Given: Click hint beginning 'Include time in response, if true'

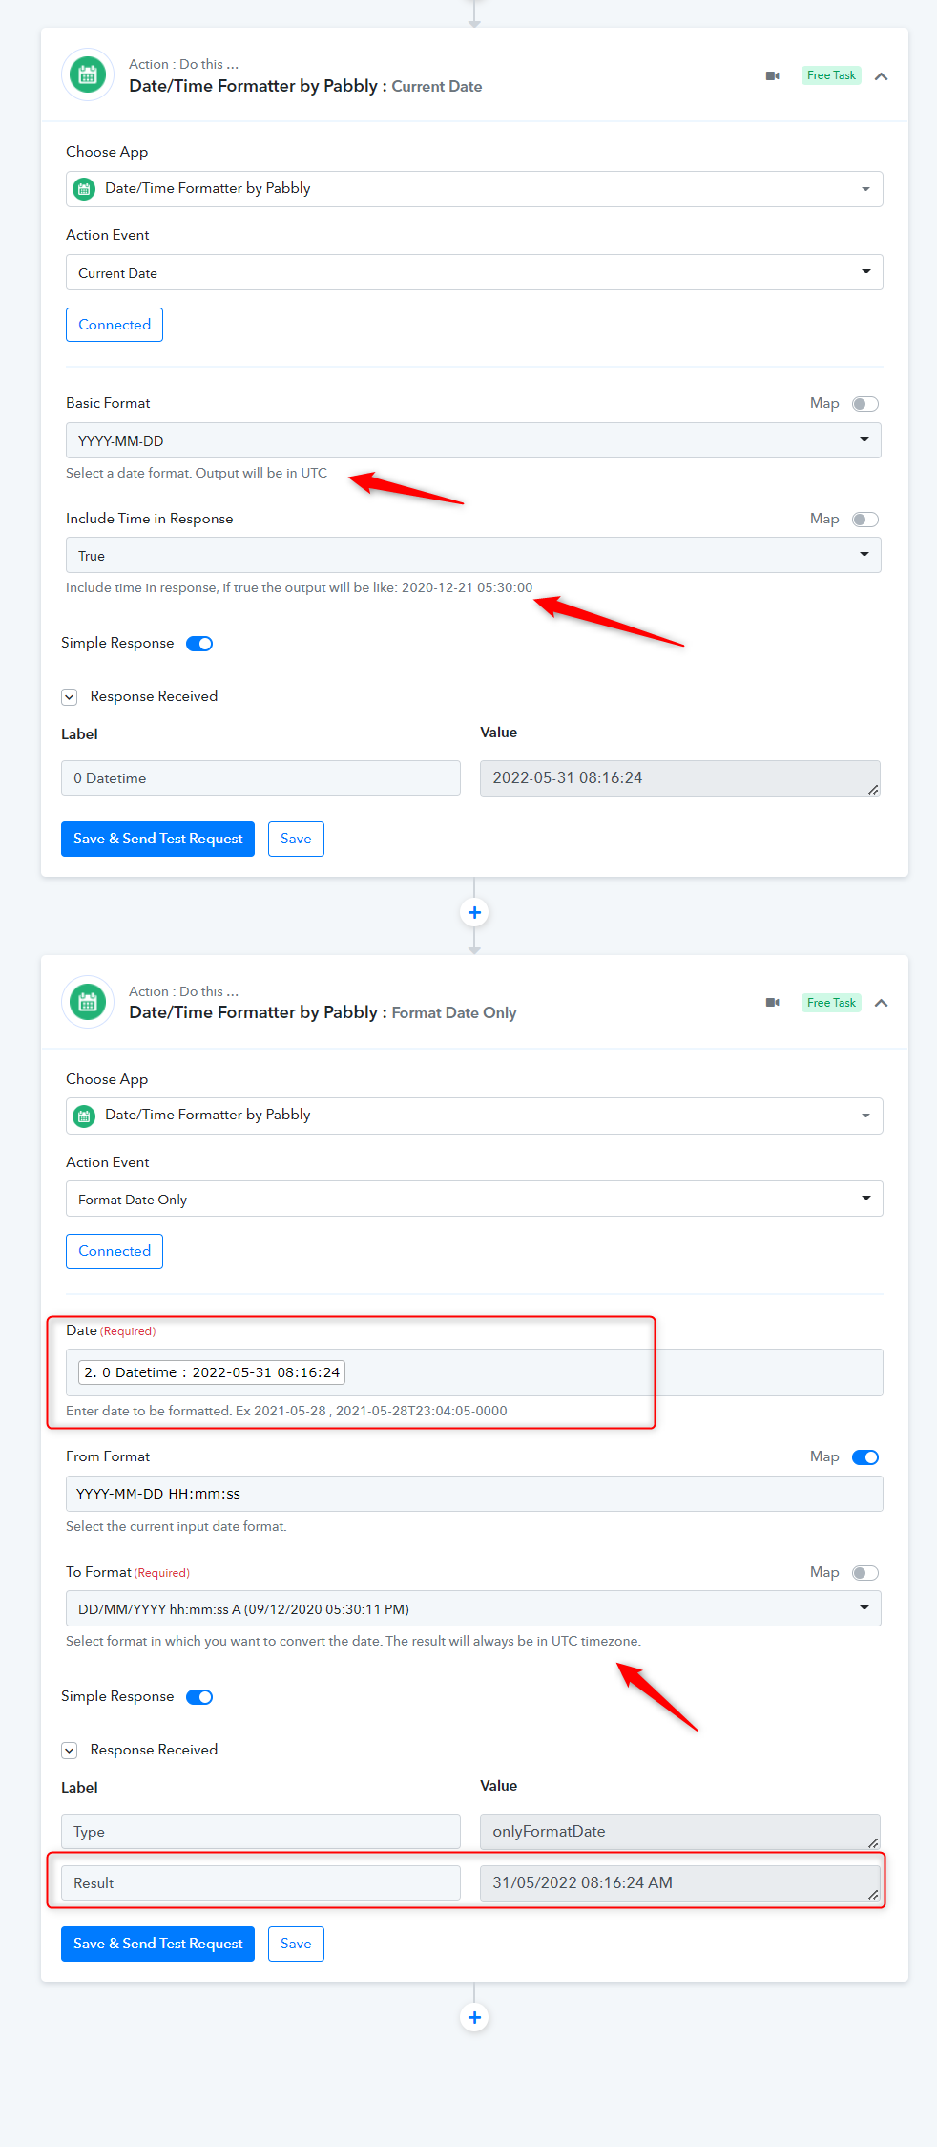Looking at the screenshot, I should pyautogui.click(x=300, y=587).
